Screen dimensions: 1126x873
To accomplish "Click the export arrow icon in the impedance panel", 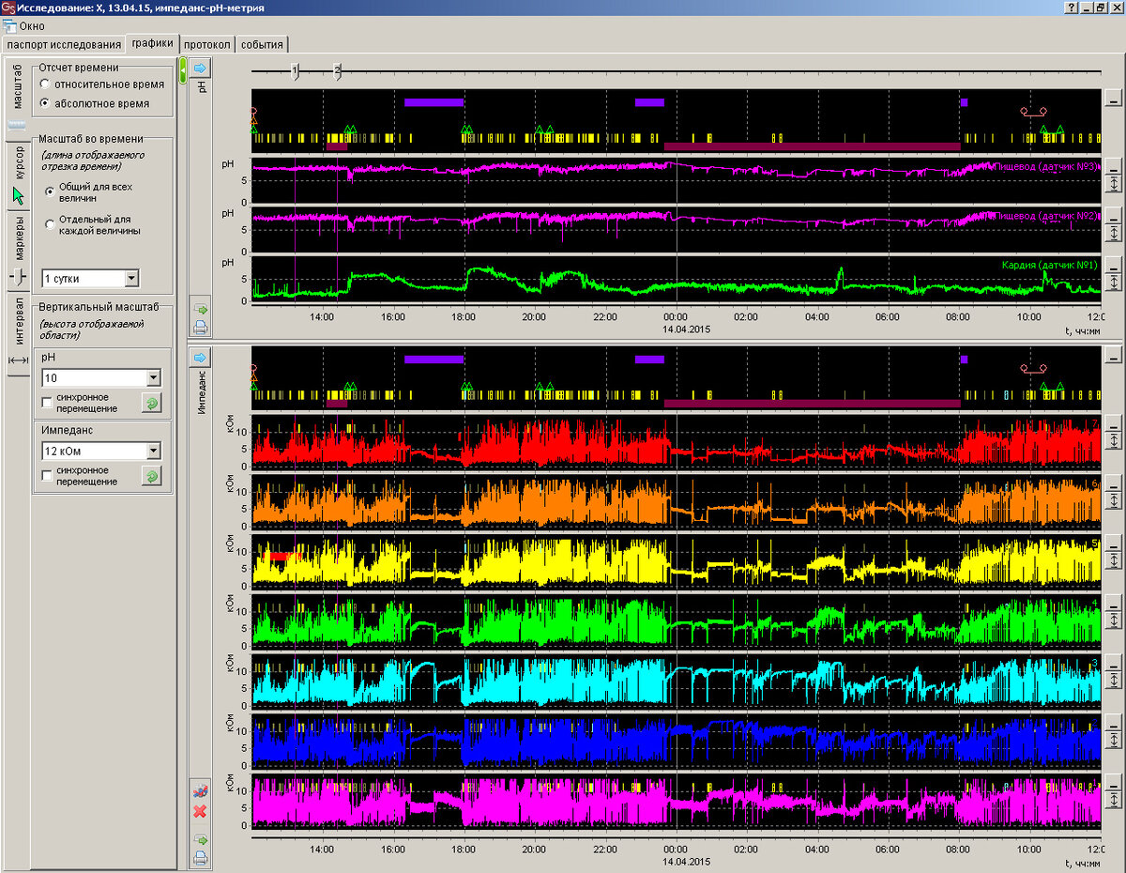I will pos(200,840).
